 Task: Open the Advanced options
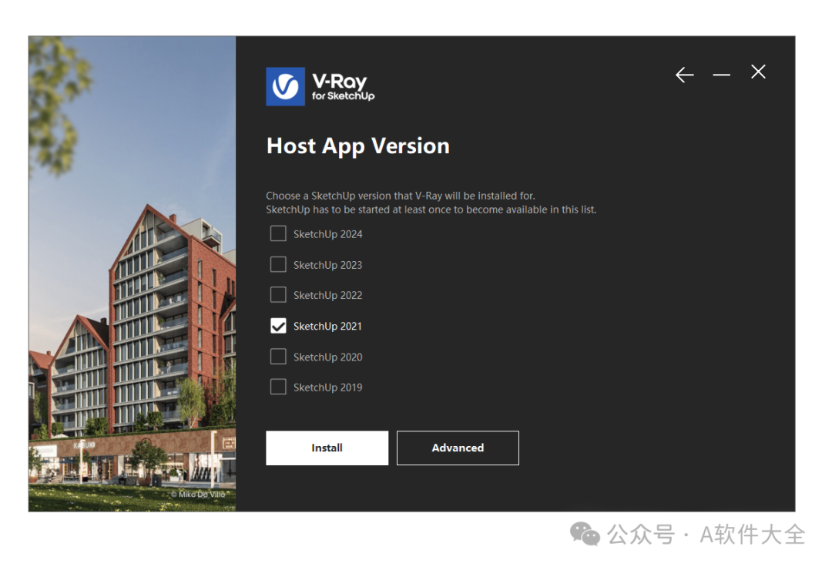[458, 448]
